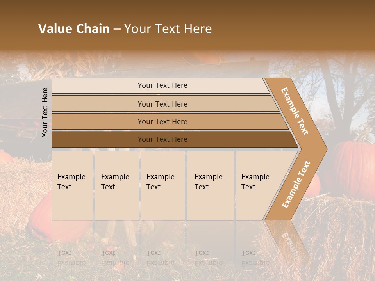The width and height of the screenshot is (375, 281).
Task: Click the upper chevron arm "Example Text"
Action: [295, 111]
